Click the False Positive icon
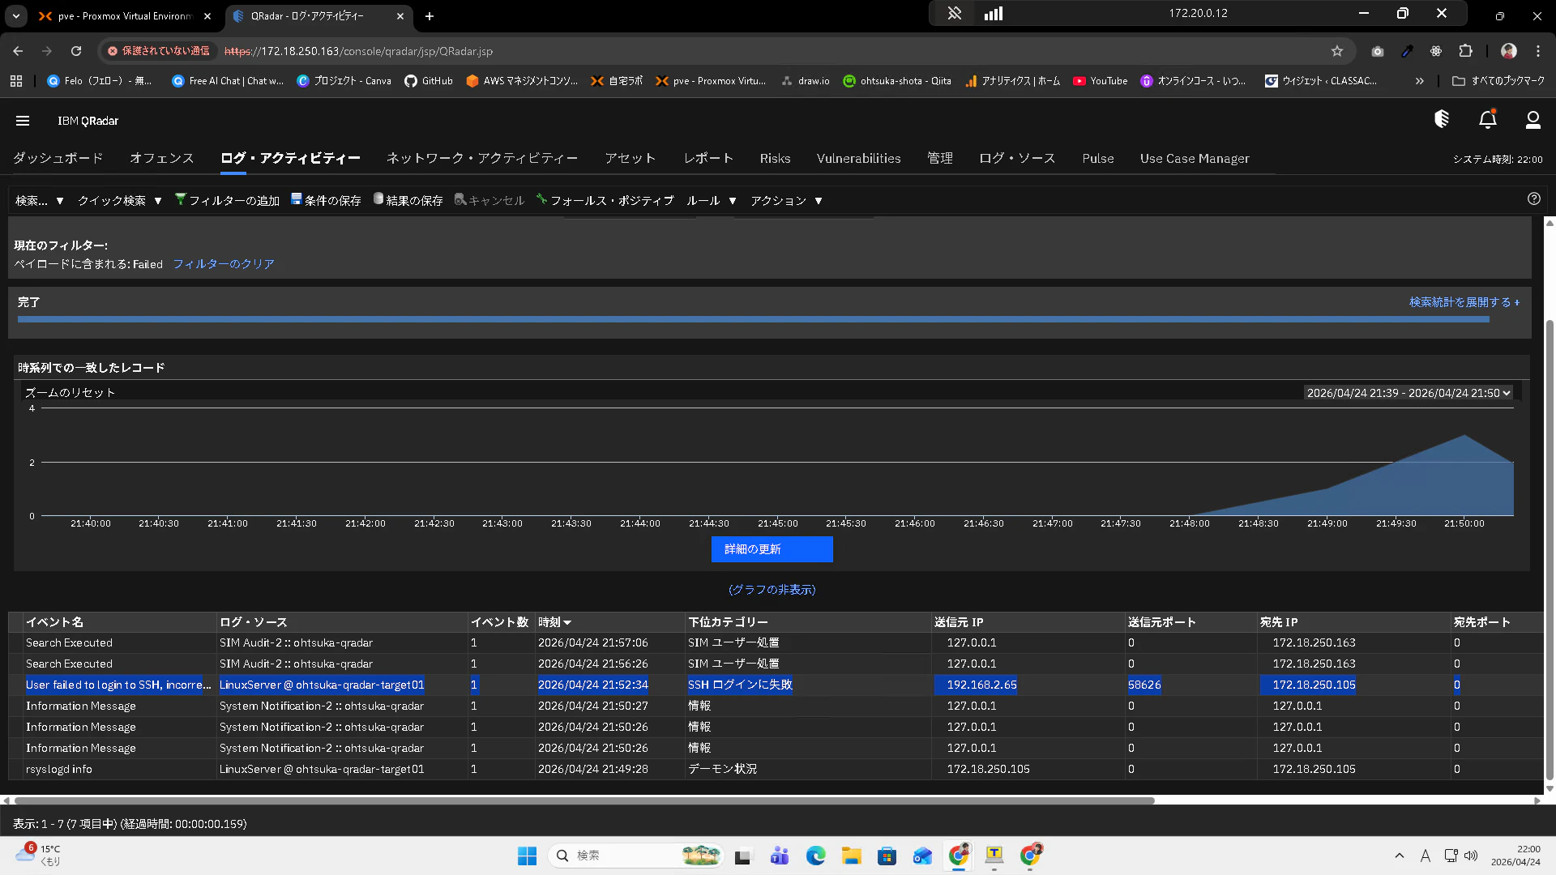 [541, 199]
